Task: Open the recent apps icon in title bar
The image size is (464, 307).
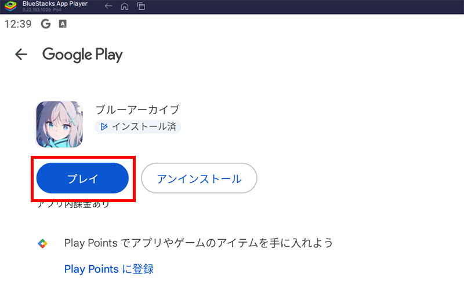Action: 141,7
